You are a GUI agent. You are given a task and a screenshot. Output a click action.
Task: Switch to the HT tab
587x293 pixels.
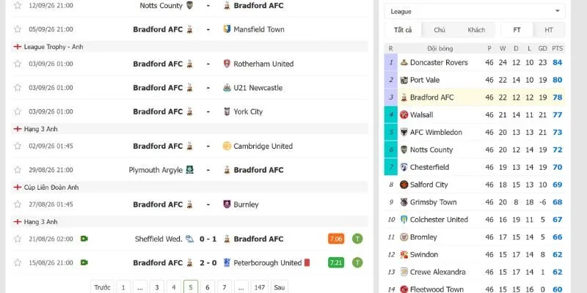tap(549, 30)
